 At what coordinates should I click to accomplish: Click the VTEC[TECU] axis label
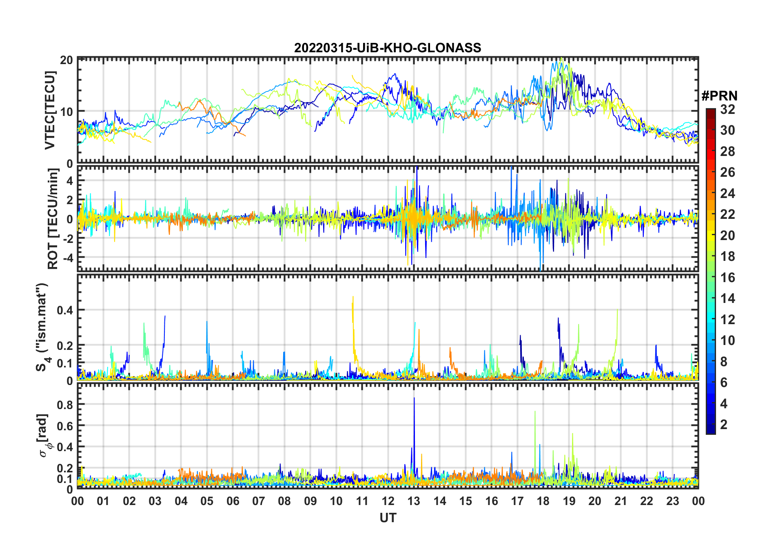coord(50,111)
